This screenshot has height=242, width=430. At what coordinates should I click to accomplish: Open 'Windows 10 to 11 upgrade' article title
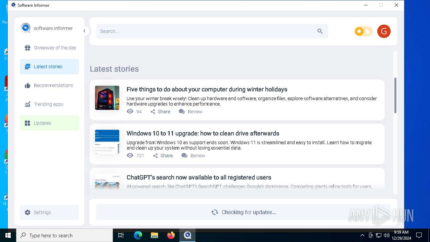point(203,133)
